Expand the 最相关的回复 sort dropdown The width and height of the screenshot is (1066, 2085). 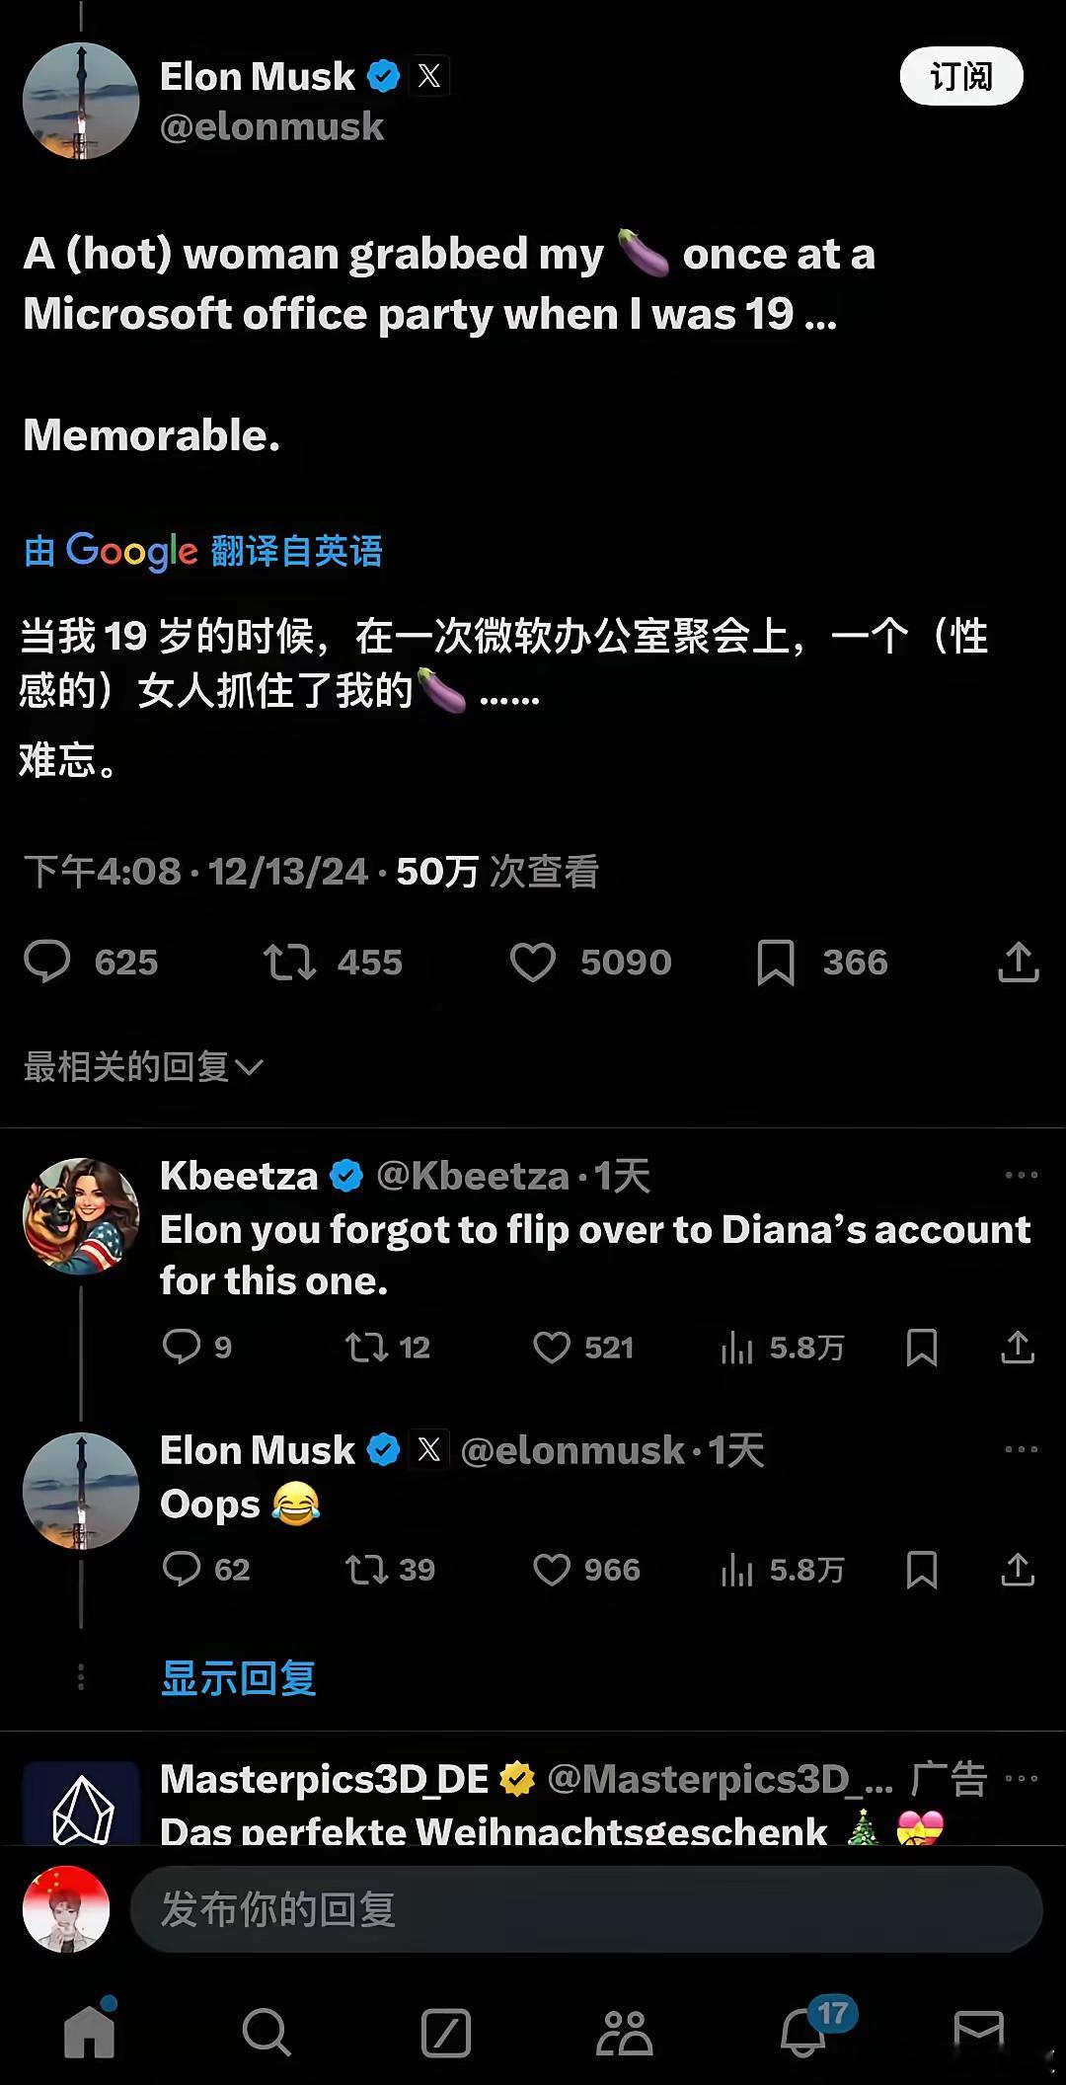(x=144, y=1066)
